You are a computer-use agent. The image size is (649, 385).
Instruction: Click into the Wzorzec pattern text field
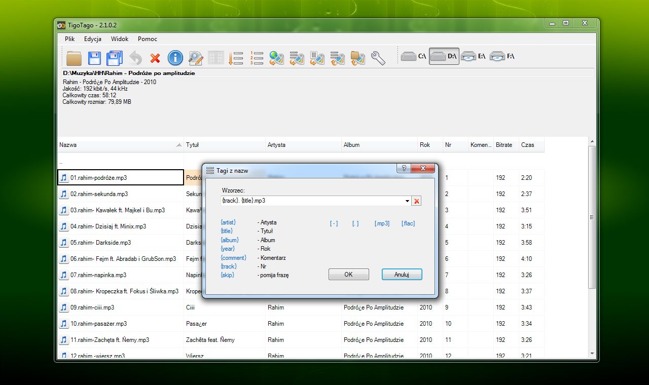point(312,201)
